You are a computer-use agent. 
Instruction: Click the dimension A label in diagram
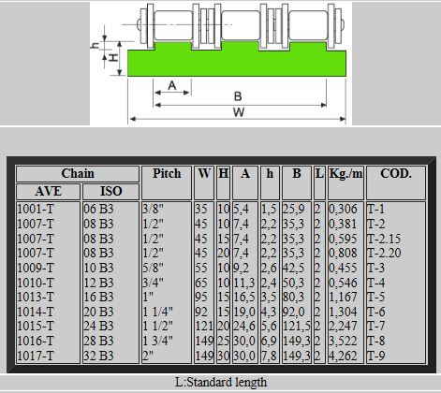(172, 85)
